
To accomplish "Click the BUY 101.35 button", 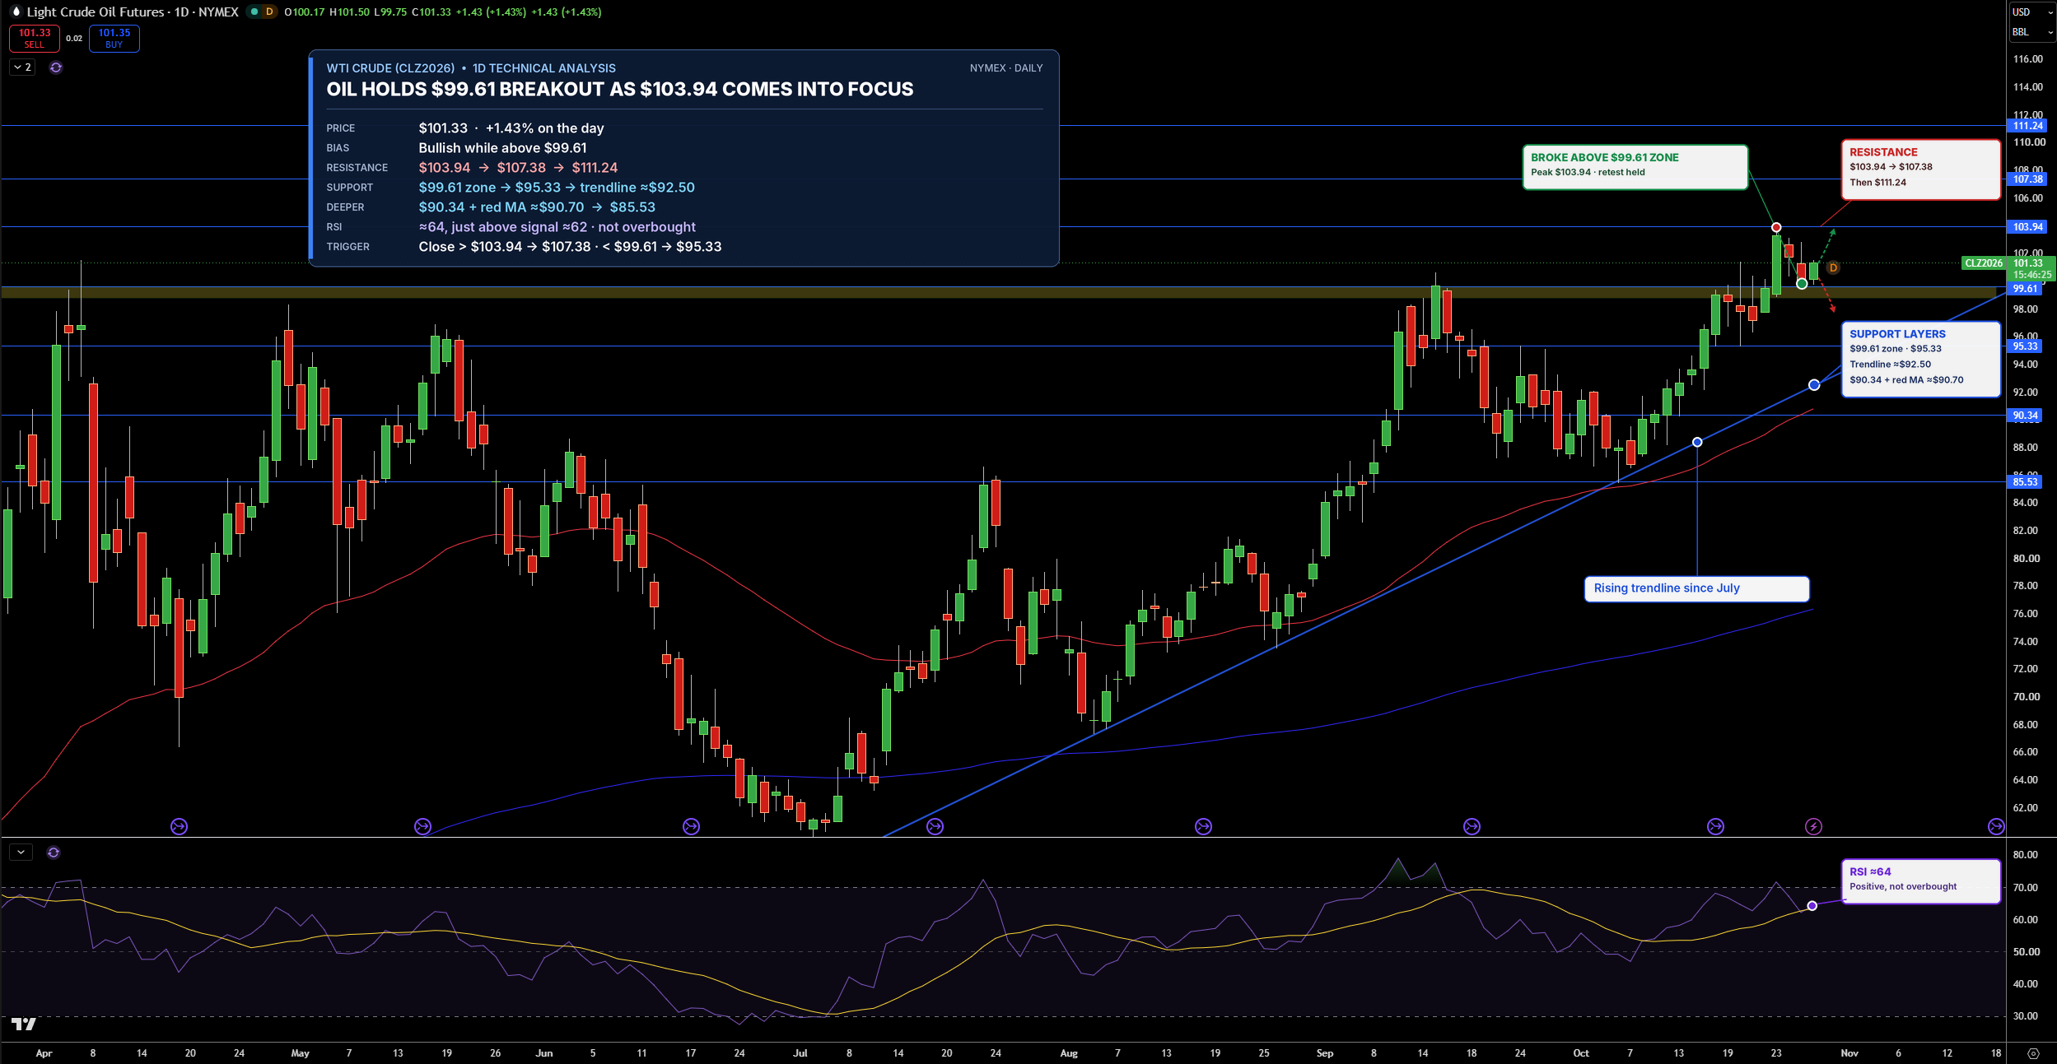I will coord(114,38).
